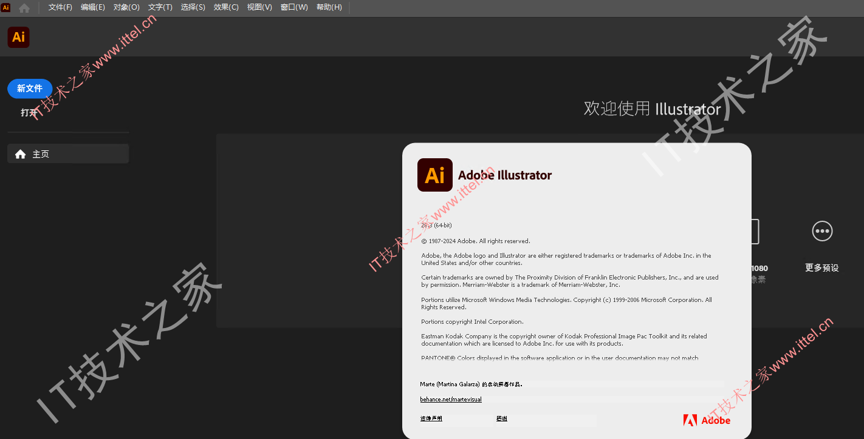This screenshot has height=439, width=864.
Task: Click the small Ai app icon in the title bar
Action: click(x=6, y=7)
